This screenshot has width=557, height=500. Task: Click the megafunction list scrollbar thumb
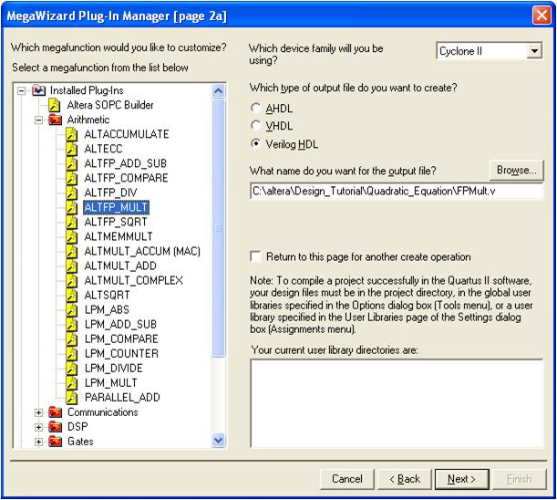point(218,227)
